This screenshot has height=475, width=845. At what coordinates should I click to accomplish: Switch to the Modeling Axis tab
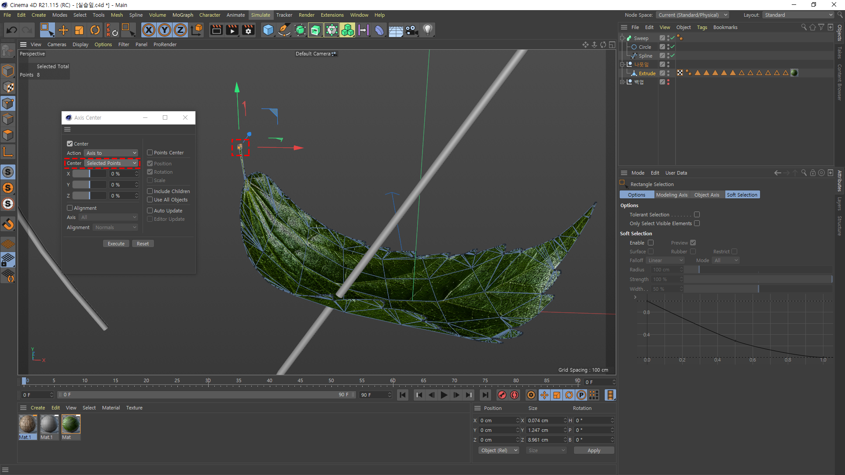tap(671, 195)
